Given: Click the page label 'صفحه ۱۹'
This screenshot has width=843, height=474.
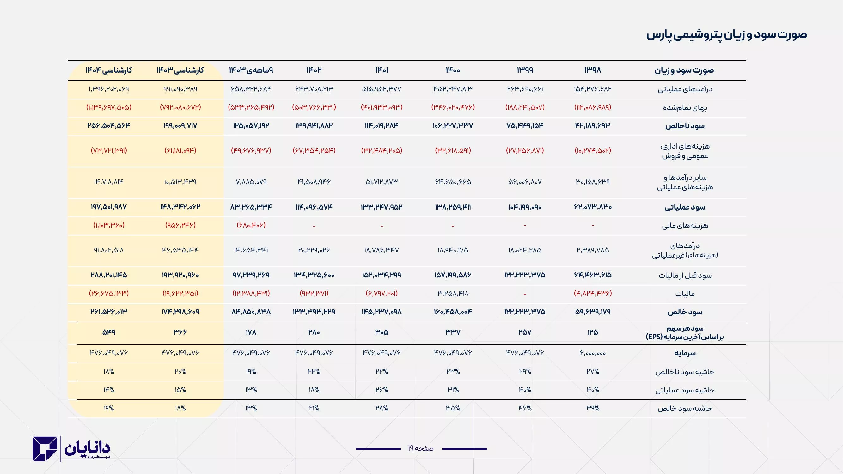Looking at the screenshot, I should (x=420, y=448).
